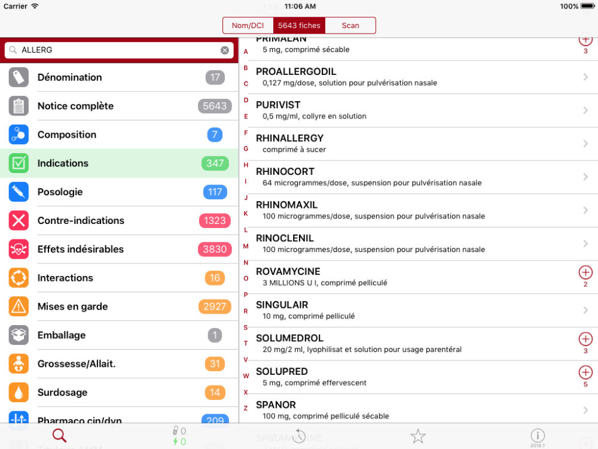598x449 pixels.
Task: Select the Dénomination category label
Action: [70, 77]
